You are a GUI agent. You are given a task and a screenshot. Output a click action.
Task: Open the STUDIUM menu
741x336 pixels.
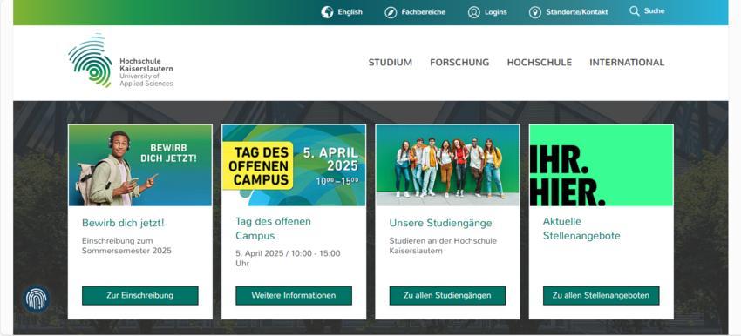click(x=391, y=63)
